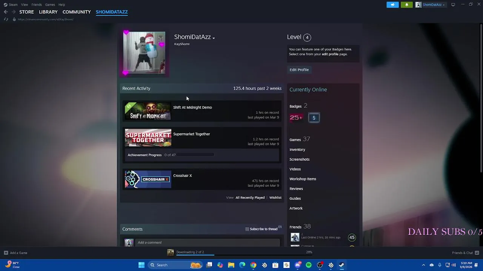
Task: Open the 5 years of service badge
Action: [x=314, y=118]
